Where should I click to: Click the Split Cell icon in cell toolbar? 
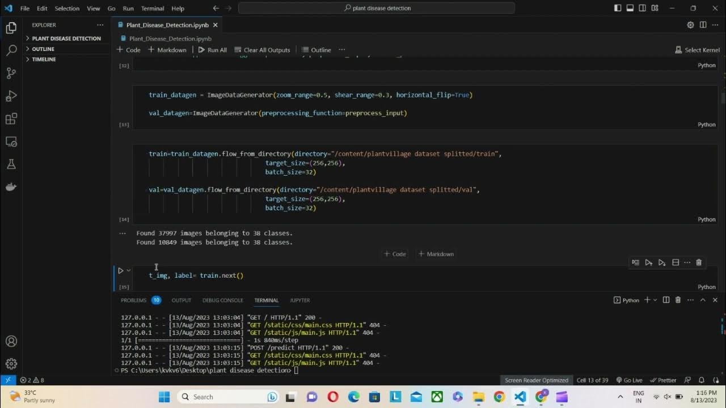click(x=676, y=262)
